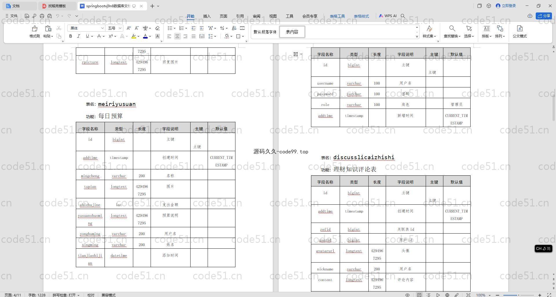Click the 立即登录 login button
The height and width of the screenshot is (297, 556).
pyautogui.click(x=506, y=6)
